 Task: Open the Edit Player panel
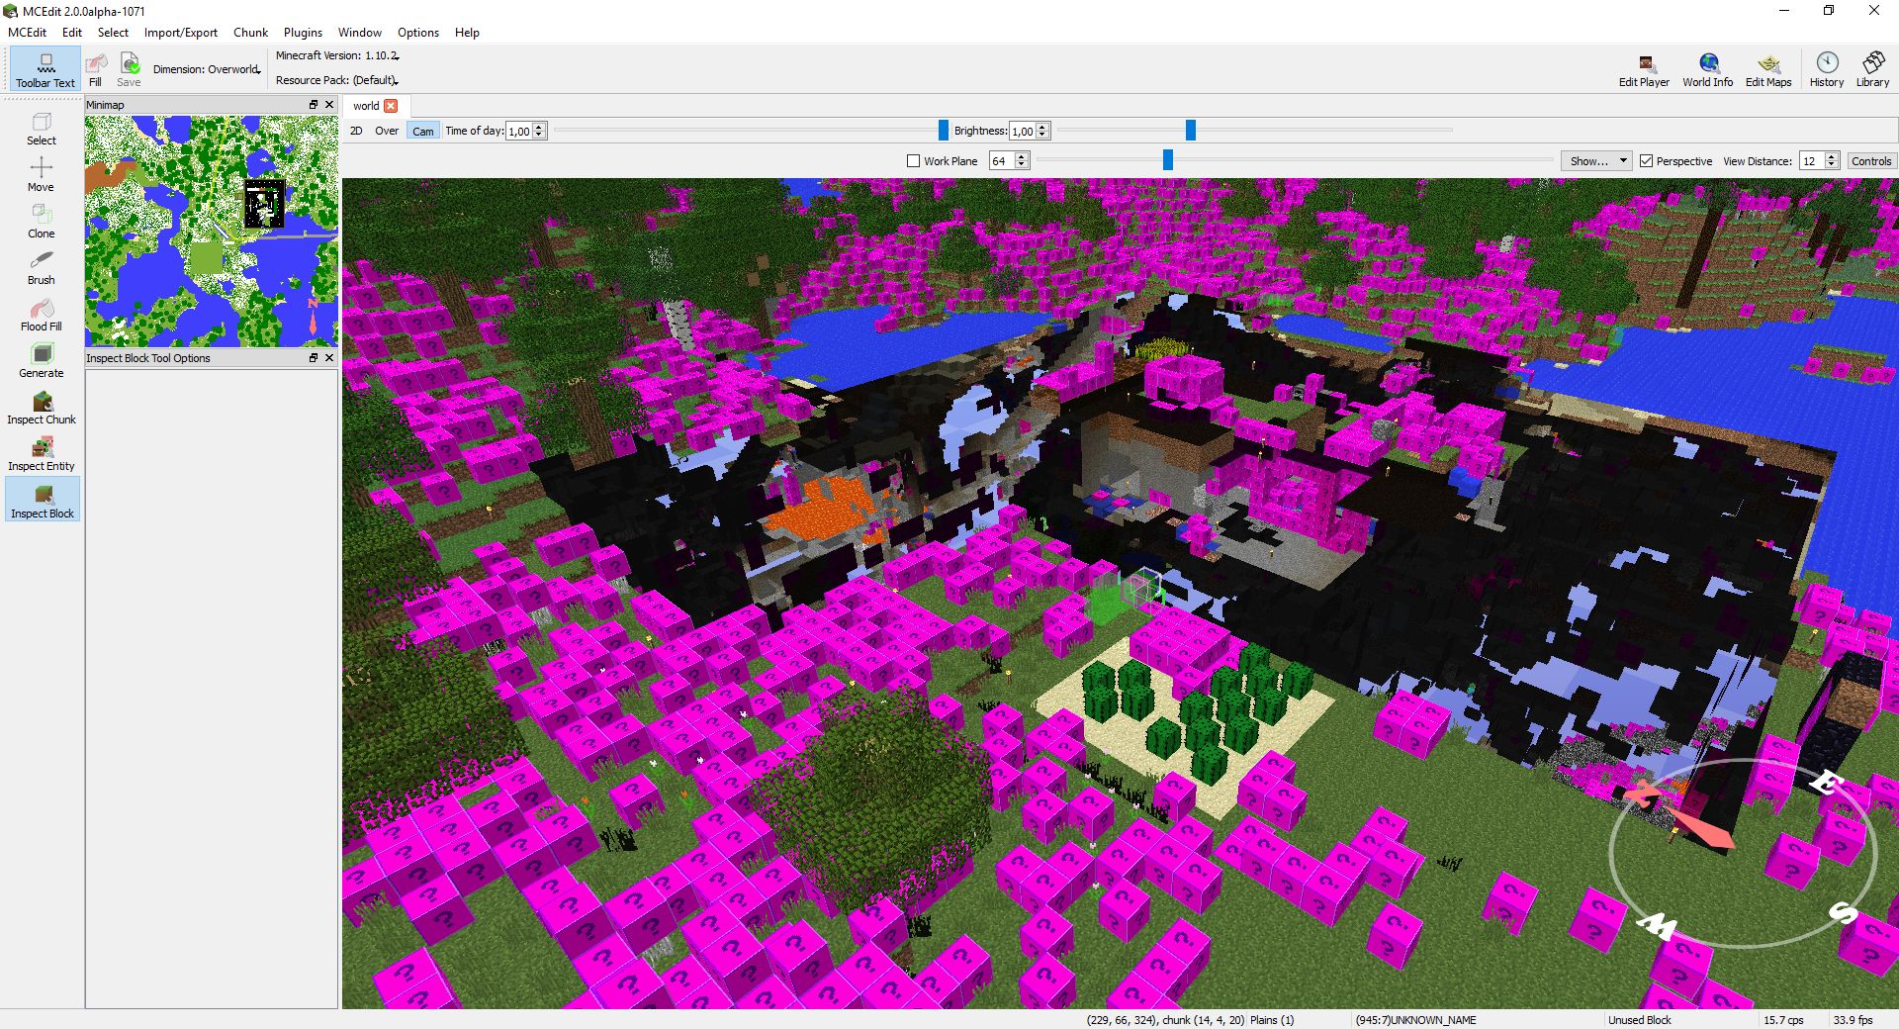point(1644,70)
